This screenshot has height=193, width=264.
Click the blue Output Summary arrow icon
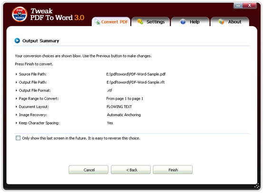17,41
